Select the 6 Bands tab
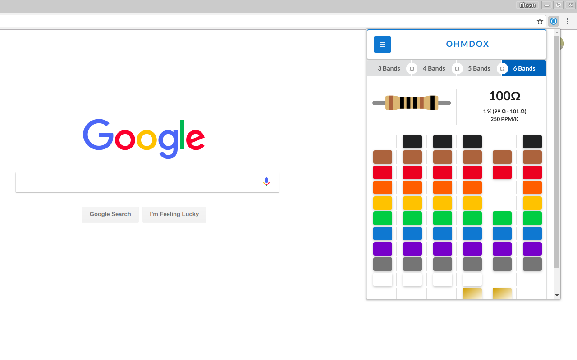This screenshot has width=577, height=360. (524, 69)
